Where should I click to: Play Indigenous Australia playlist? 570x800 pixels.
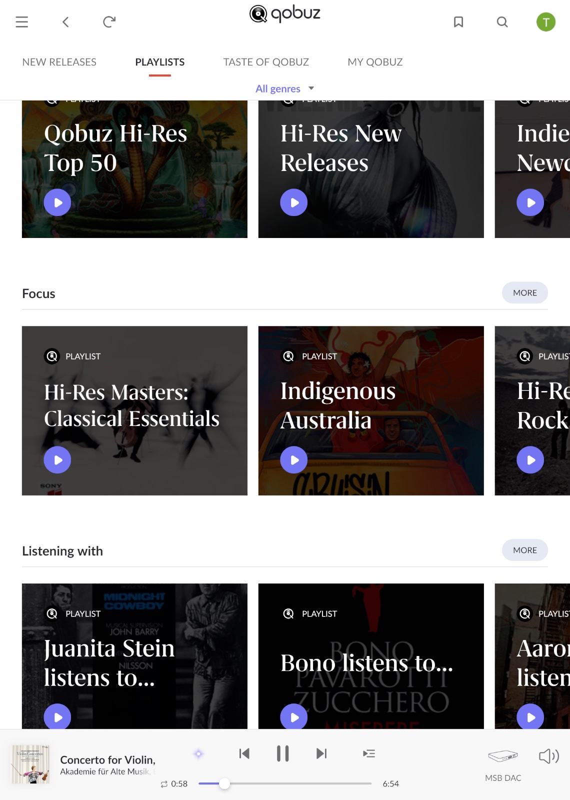coord(294,460)
